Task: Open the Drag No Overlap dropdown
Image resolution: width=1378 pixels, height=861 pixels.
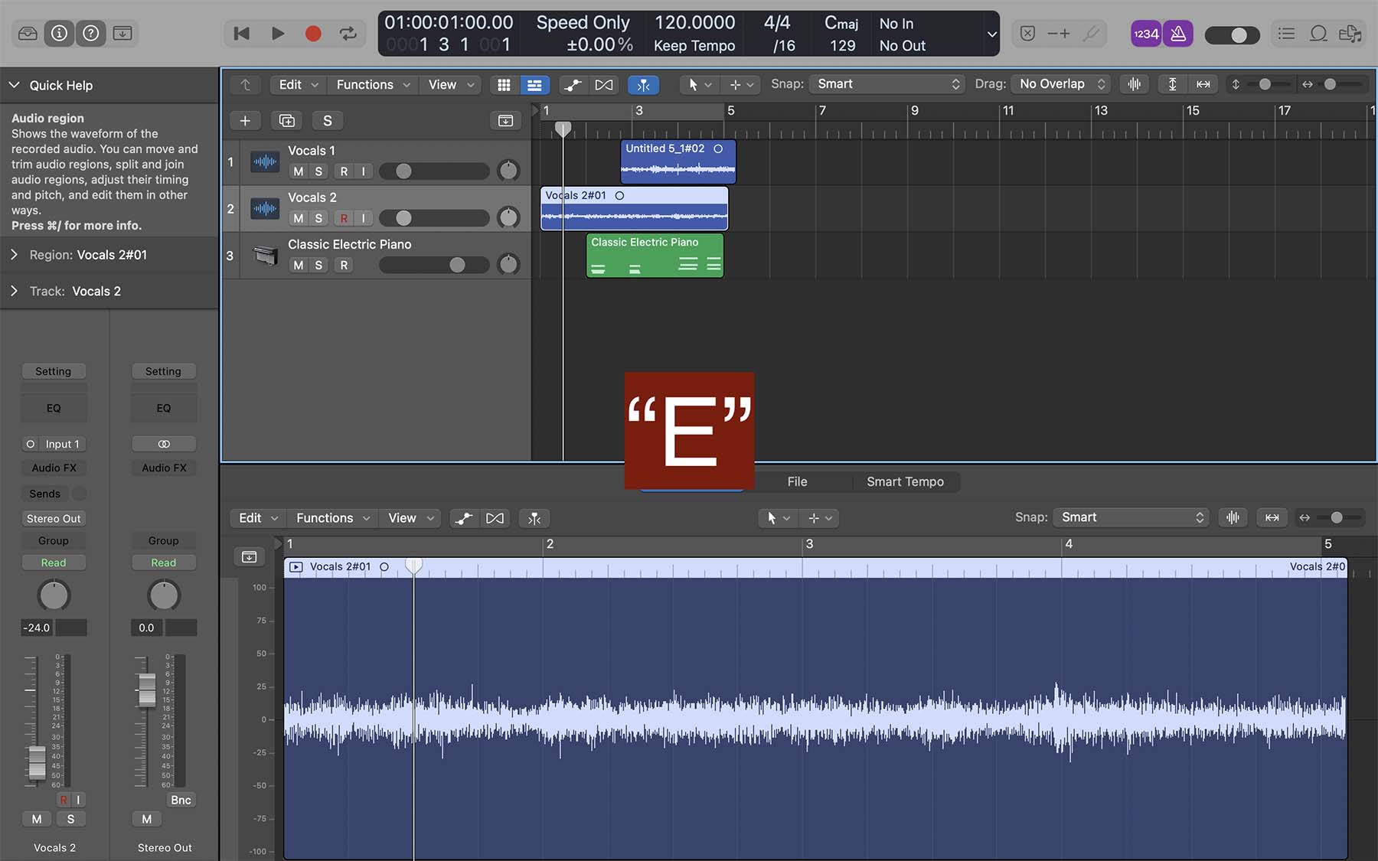Action: 1061,84
